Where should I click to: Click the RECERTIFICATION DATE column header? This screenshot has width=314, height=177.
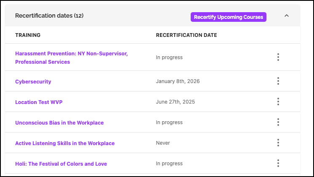click(186, 35)
